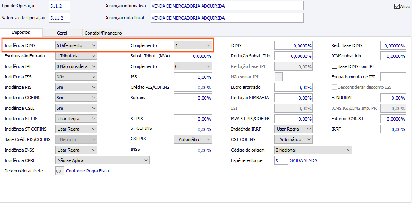This screenshot has width=412, height=203.
Task: Click the Conforme Regra Fiscal link
Action: pos(88,171)
